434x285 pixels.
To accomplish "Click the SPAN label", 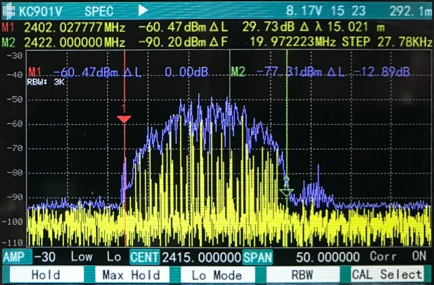I will click(257, 257).
